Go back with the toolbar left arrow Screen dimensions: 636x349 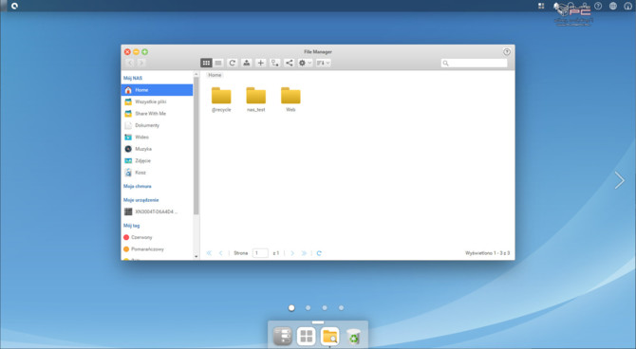[x=130, y=63]
